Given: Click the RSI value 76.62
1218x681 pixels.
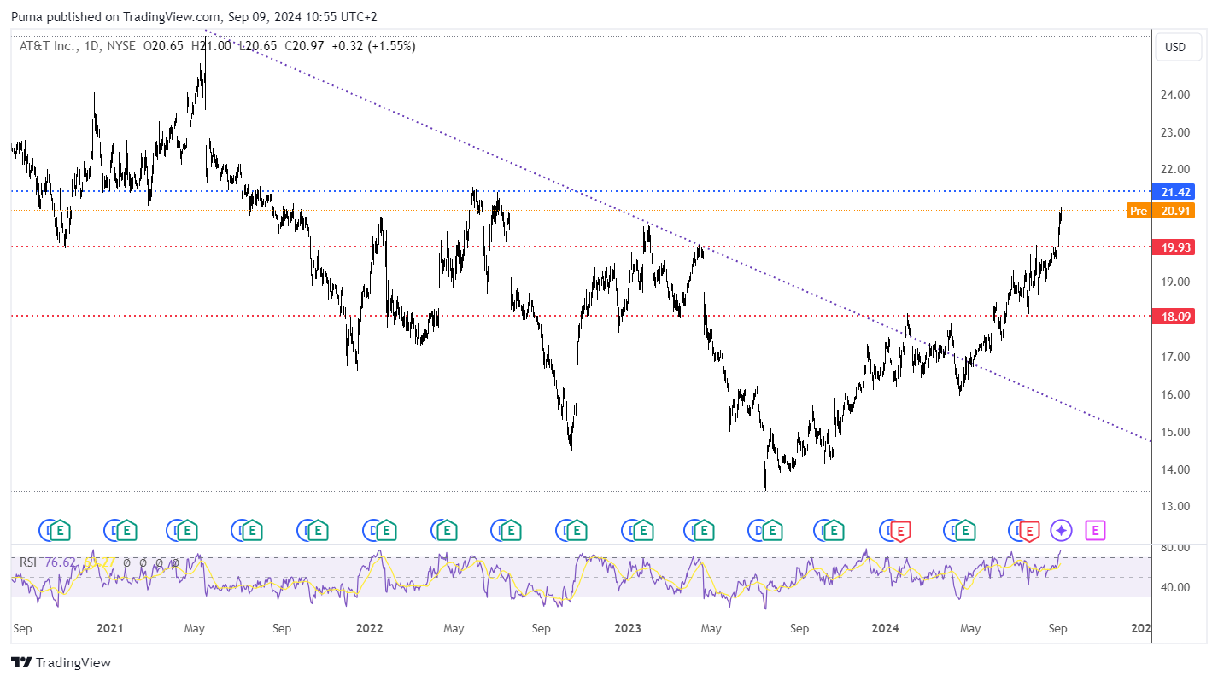Looking at the screenshot, I should tap(60, 562).
